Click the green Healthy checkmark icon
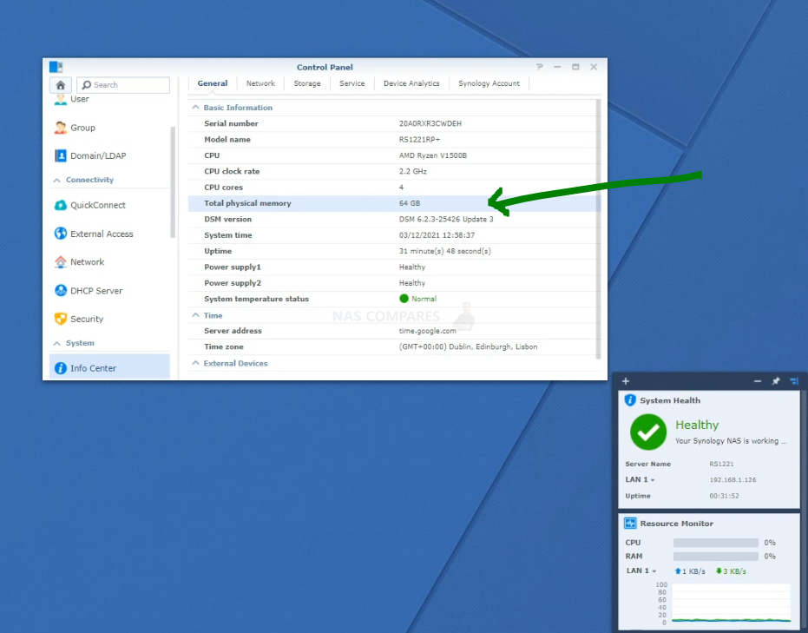The width and height of the screenshot is (808, 633). (648, 432)
